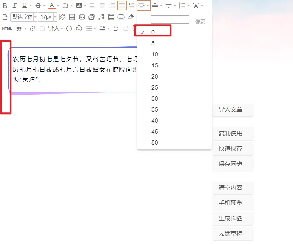
Task: Click the 云端草稿 button
Action: (233, 233)
